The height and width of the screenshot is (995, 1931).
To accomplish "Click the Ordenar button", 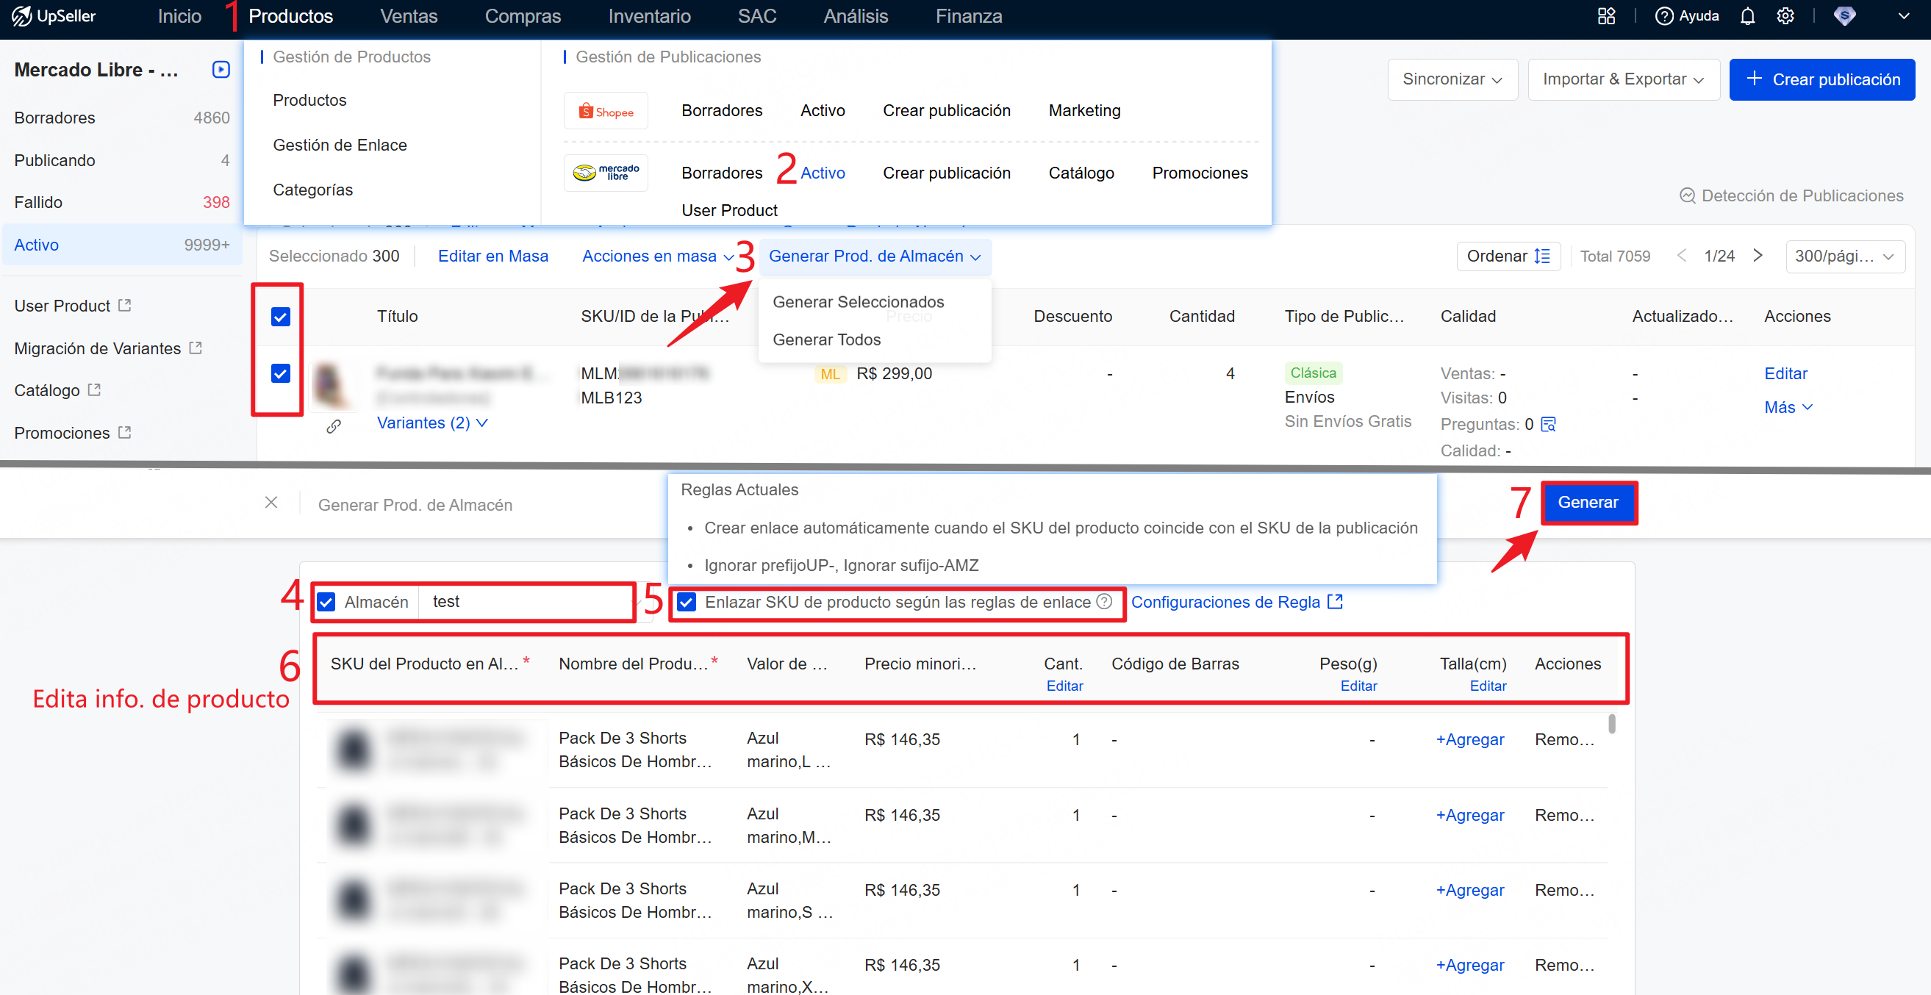I will pos(1508,256).
